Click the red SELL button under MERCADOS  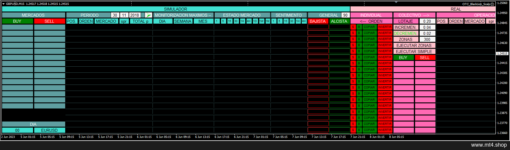point(49,21)
